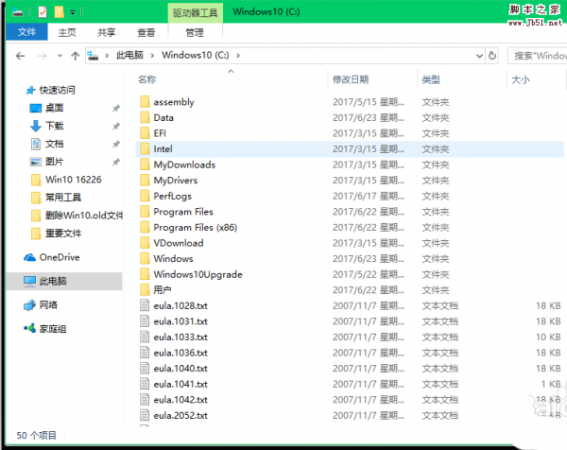The width and height of the screenshot is (567, 450).
Task: Open 家庭组 in the sidebar
Action: [53, 328]
